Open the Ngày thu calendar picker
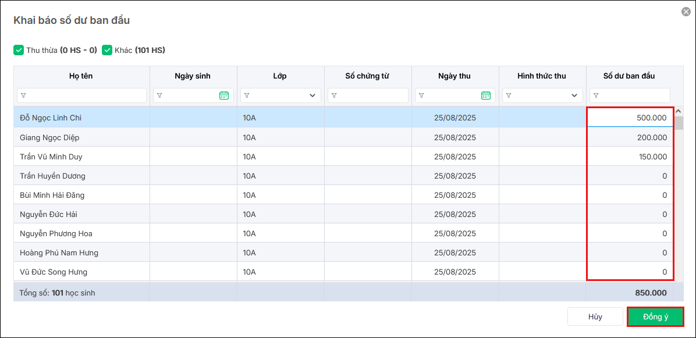696x338 pixels. pos(486,96)
